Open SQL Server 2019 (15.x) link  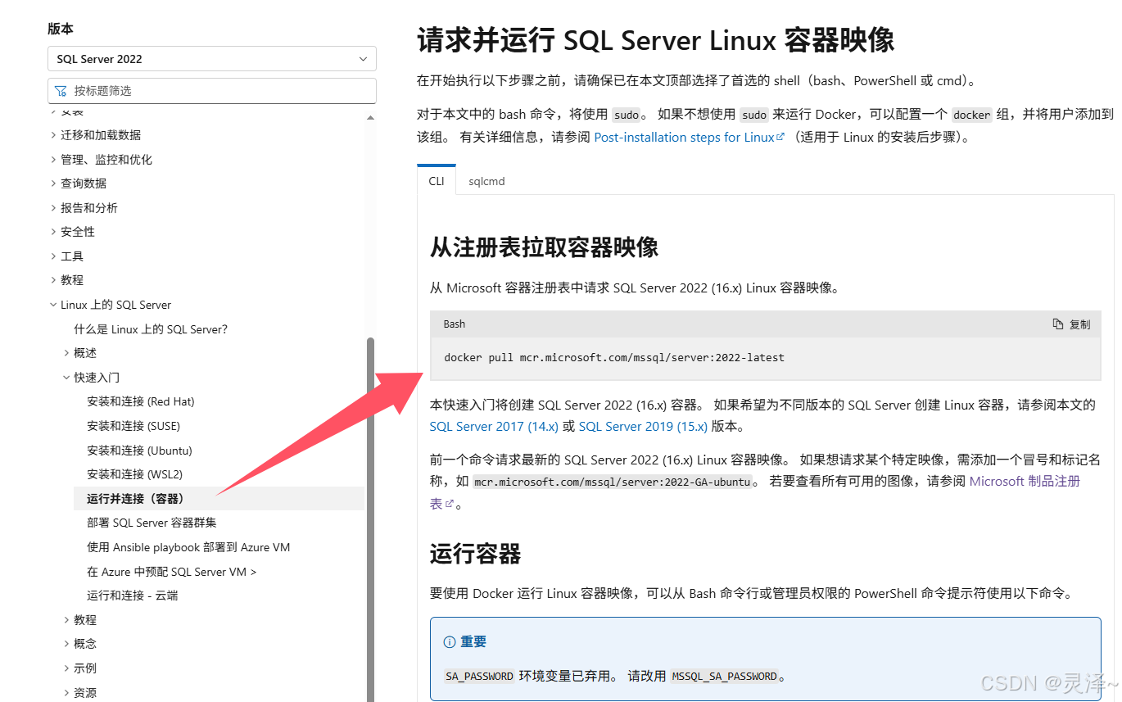[x=643, y=427]
